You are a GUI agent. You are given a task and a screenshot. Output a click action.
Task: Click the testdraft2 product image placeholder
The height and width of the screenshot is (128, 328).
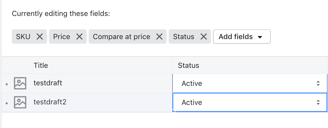(x=20, y=102)
